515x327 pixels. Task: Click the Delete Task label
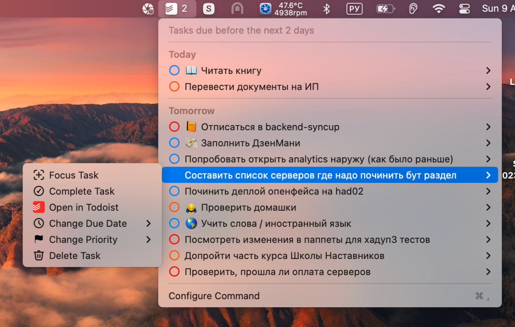click(75, 256)
